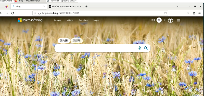Select Bing Mozilla Firefox taskbar entry

tap(30, 1)
